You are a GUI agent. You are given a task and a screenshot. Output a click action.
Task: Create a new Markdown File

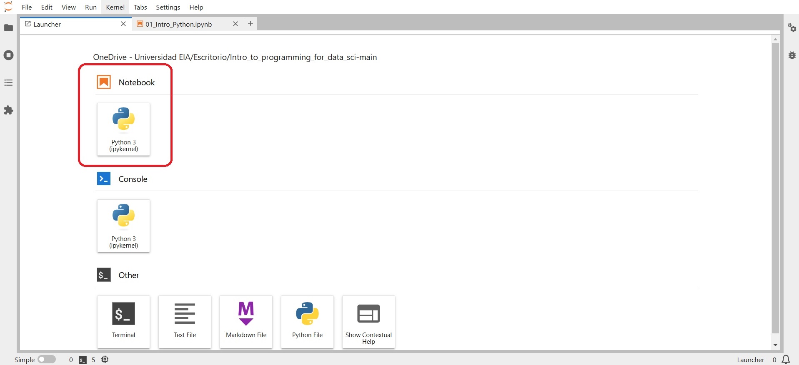[246, 322]
